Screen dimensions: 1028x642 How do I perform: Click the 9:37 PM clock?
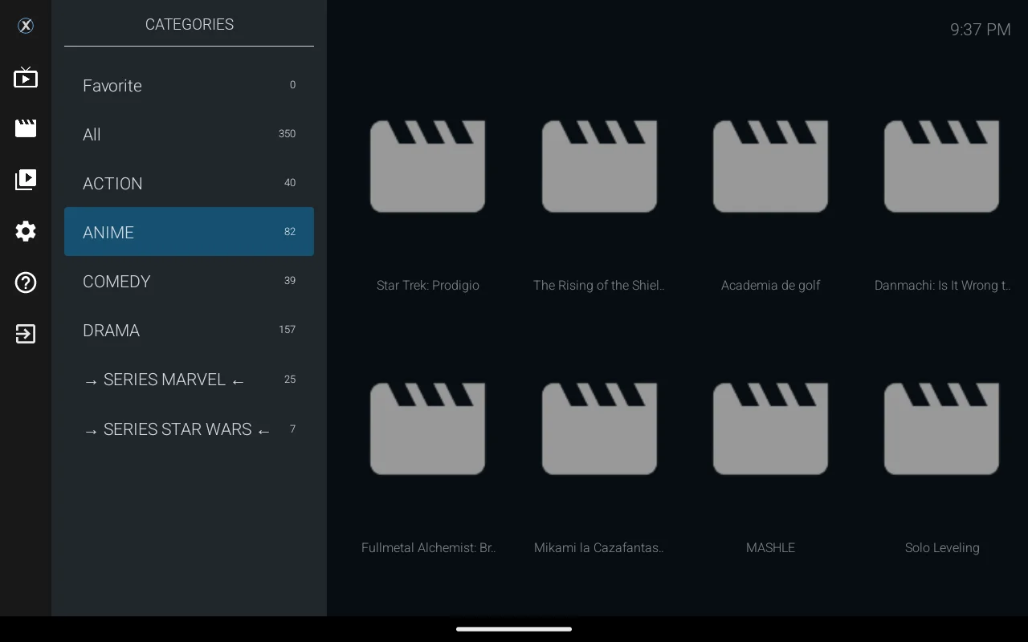pos(980,30)
